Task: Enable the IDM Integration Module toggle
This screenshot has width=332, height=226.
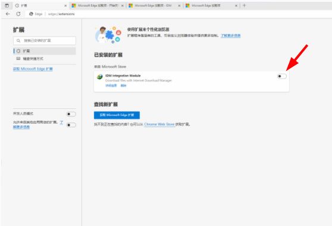Action: click(282, 76)
